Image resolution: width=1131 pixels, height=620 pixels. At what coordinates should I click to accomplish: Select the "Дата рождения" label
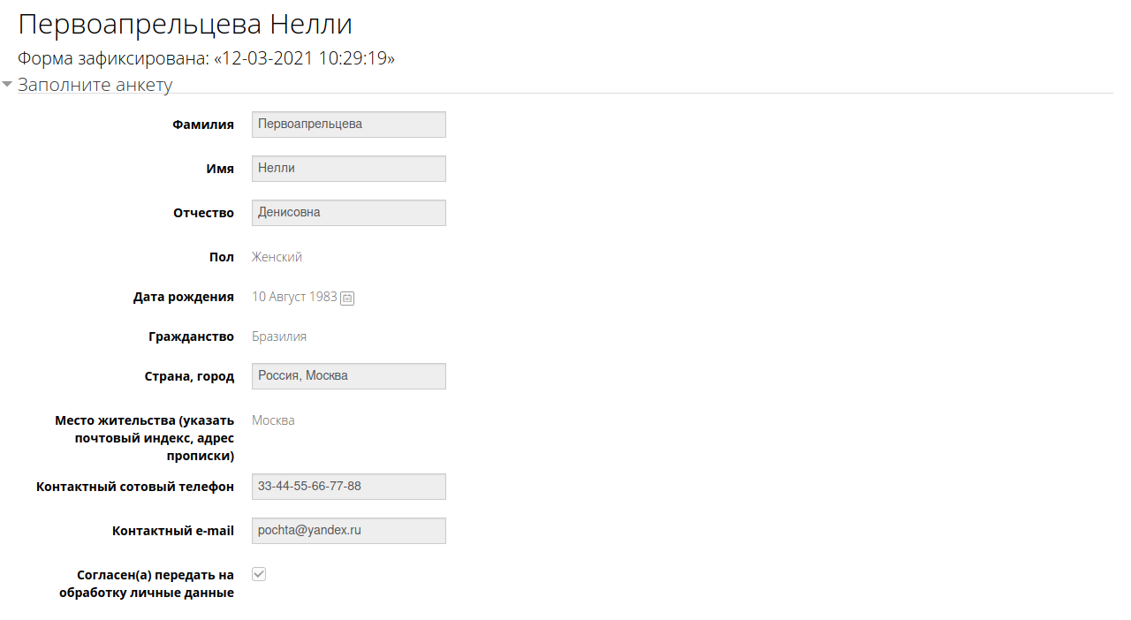184,297
